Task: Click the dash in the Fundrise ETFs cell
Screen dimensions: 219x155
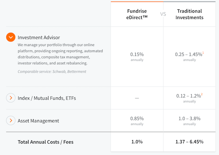Action: [x=137, y=98]
